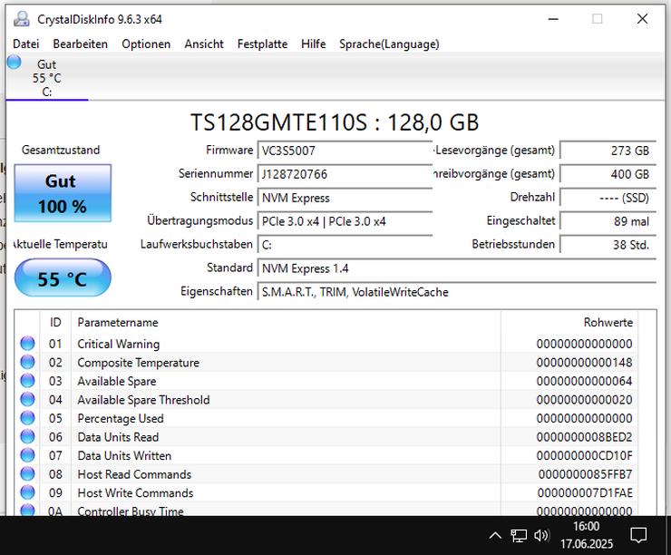Screen dimensions: 671x555
Task: Open the network icon in system tray
Action: coord(519,535)
